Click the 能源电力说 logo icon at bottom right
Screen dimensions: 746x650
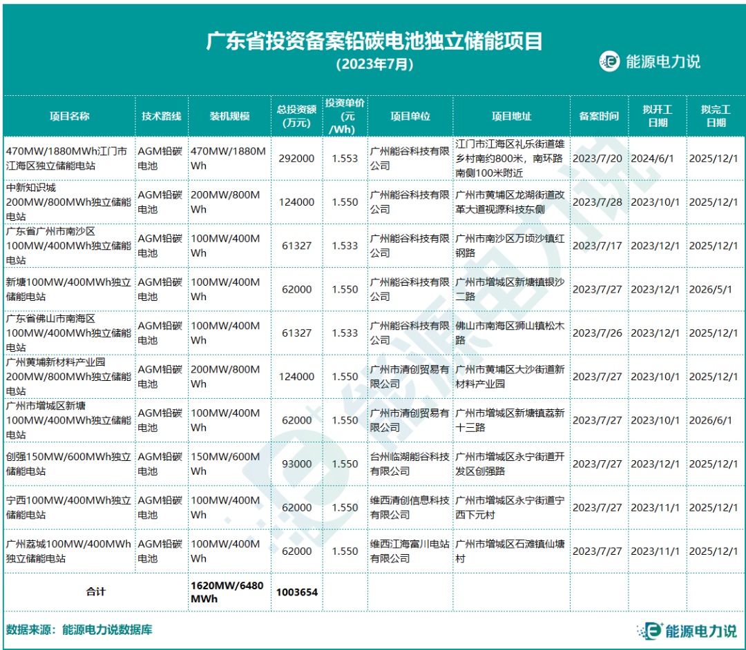pos(650,631)
